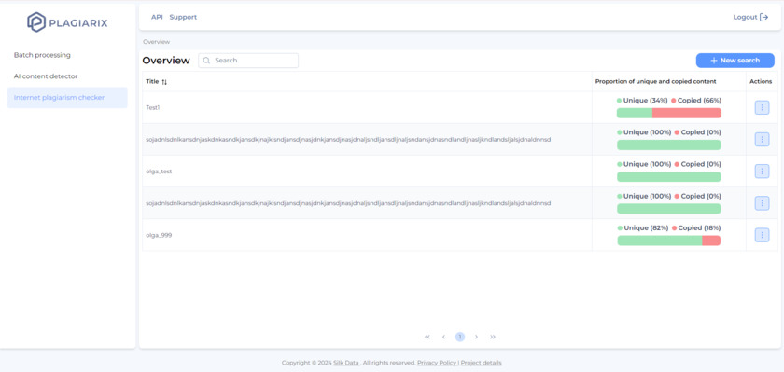Image resolution: width=784 pixels, height=372 pixels.
Task: Open the Silk Data link
Action: pos(346,363)
